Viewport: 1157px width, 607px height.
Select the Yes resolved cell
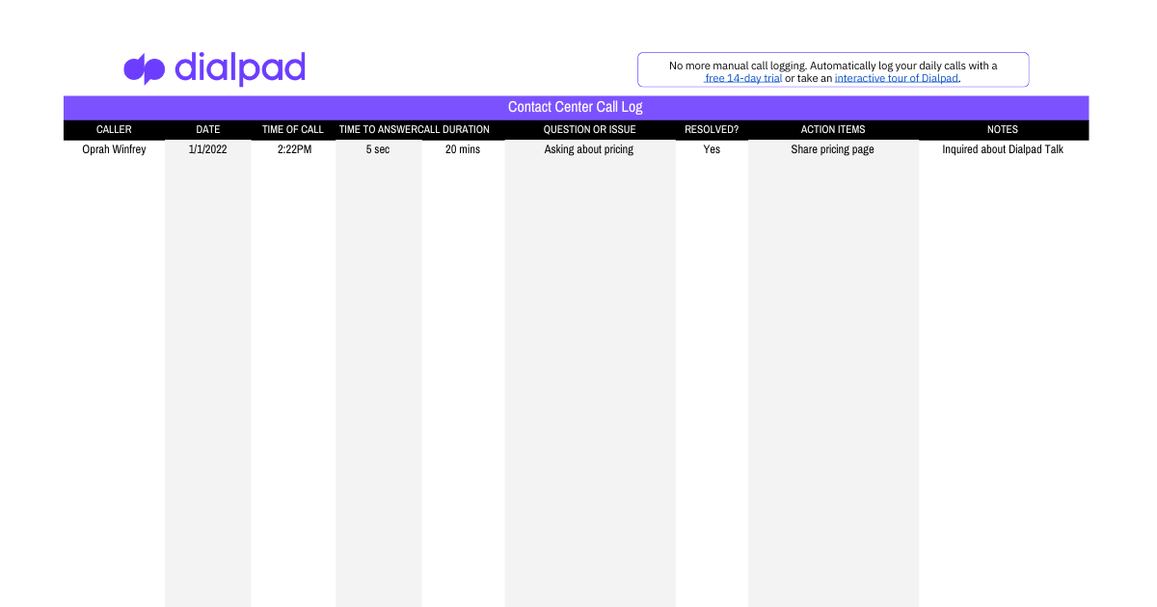712,149
